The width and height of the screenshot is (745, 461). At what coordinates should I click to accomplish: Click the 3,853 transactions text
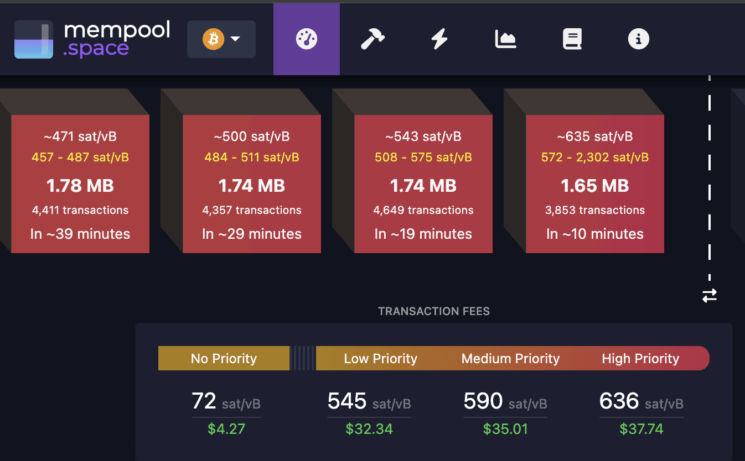[595, 210]
